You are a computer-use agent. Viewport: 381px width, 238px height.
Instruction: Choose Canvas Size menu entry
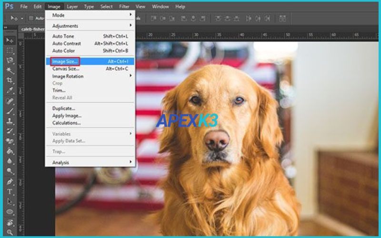click(66, 69)
